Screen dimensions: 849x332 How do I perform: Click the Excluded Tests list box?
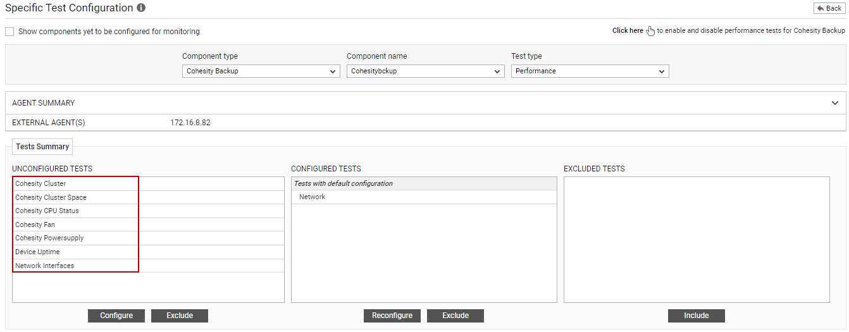tap(697, 240)
